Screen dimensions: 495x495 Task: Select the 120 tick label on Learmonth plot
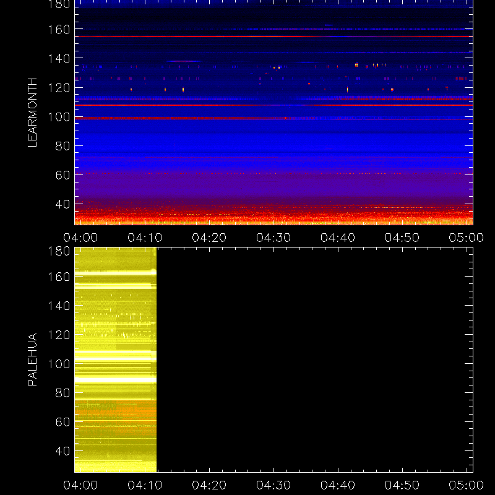click(x=59, y=88)
